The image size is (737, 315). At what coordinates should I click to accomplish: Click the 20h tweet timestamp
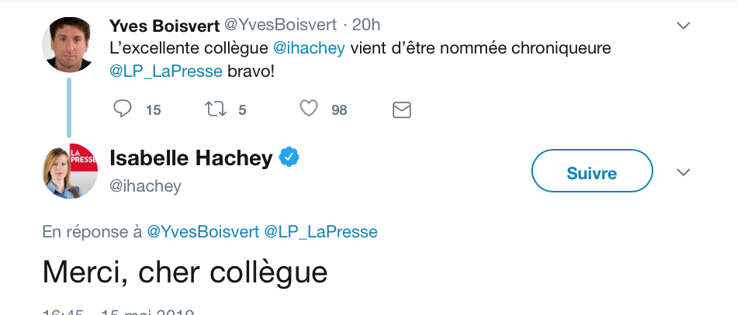[365, 25]
